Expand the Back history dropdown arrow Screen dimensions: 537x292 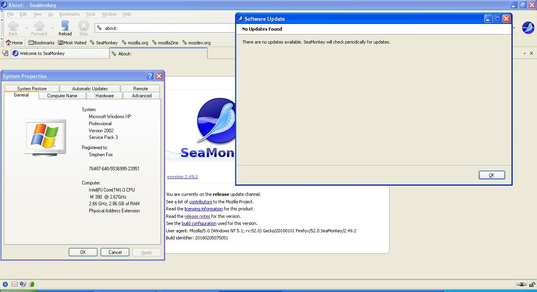click(x=26, y=28)
